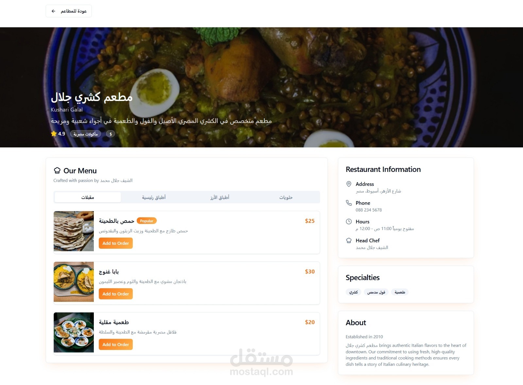Add بابا غنوج to the order
This screenshot has width=523, height=385.
coord(116,294)
